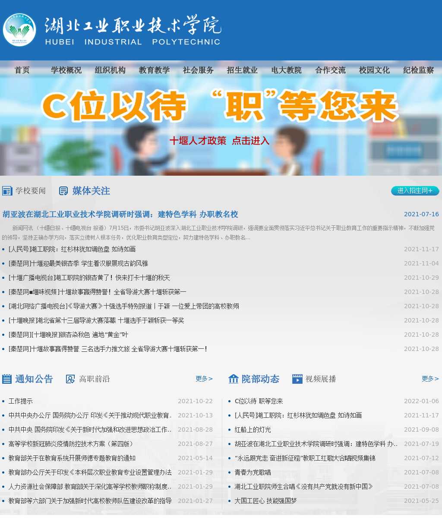
Task: Click the 高职前沿 search-document icon
Action: point(70,379)
